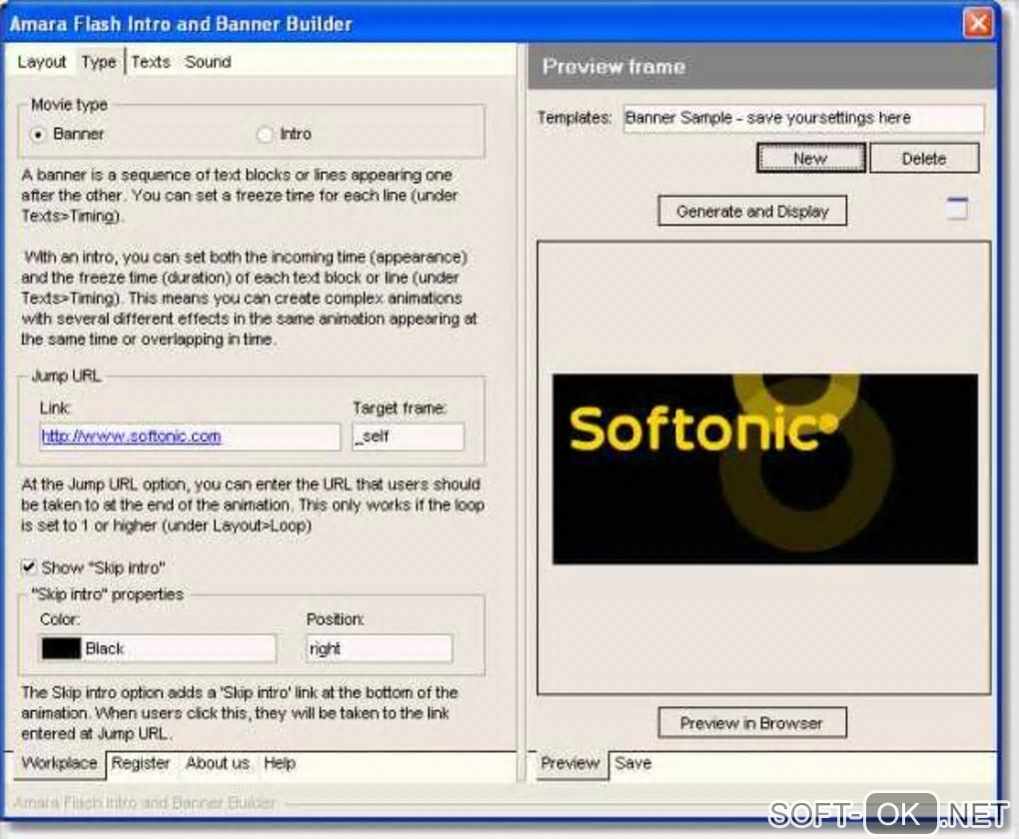1019x839 pixels.
Task: Switch to the Type tab
Action: tap(99, 62)
